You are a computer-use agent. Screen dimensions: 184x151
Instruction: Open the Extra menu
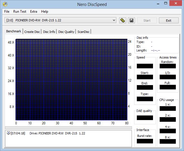(x=34, y=12)
